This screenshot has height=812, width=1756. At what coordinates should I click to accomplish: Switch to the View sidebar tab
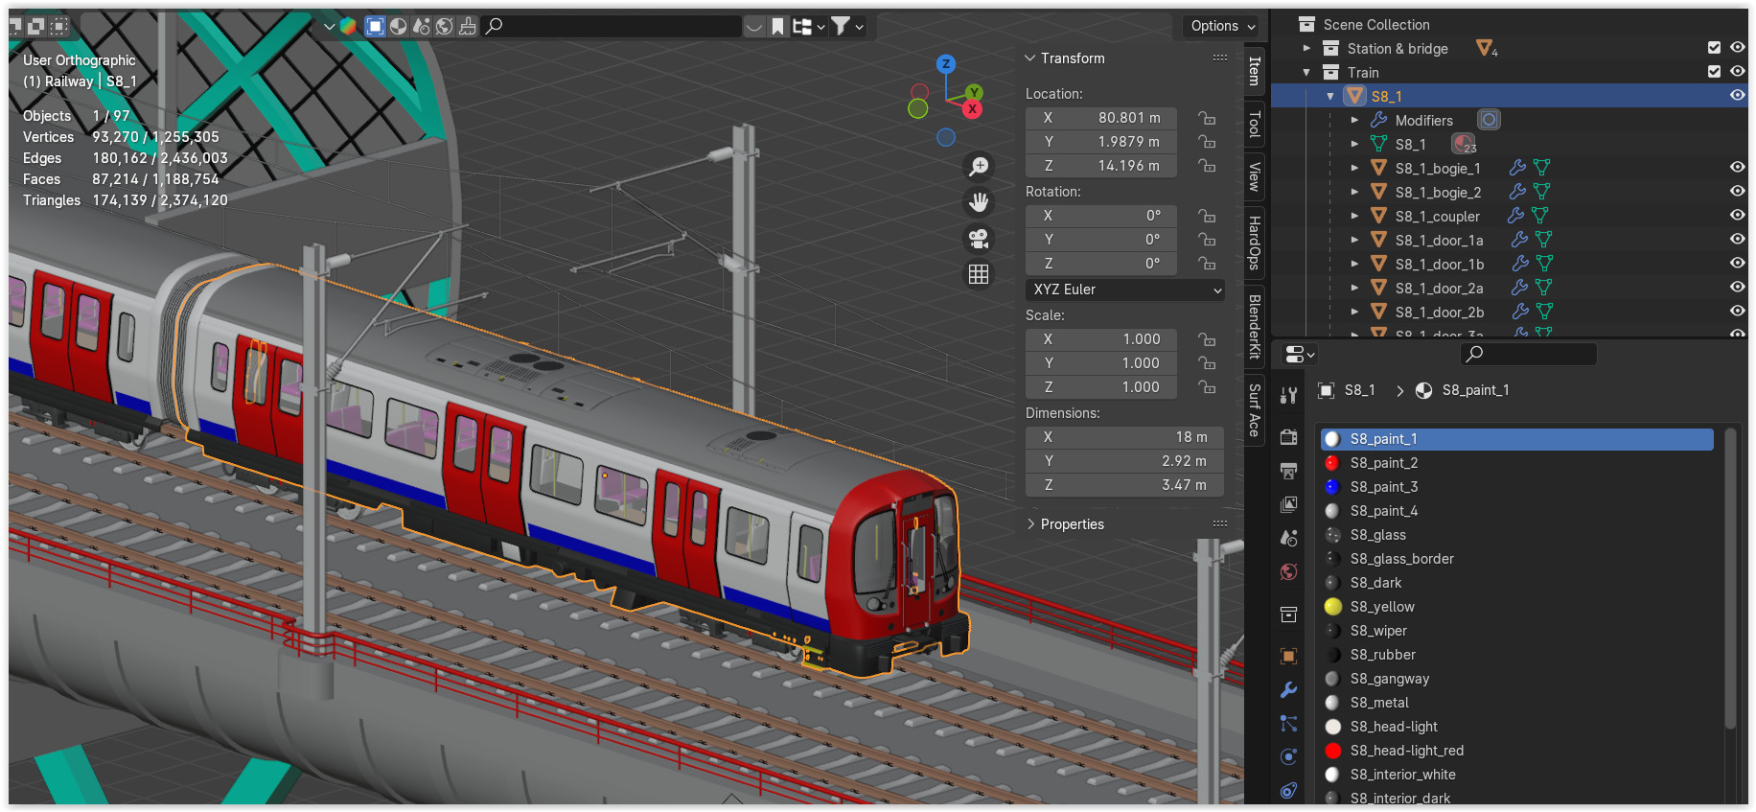click(1254, 176)
